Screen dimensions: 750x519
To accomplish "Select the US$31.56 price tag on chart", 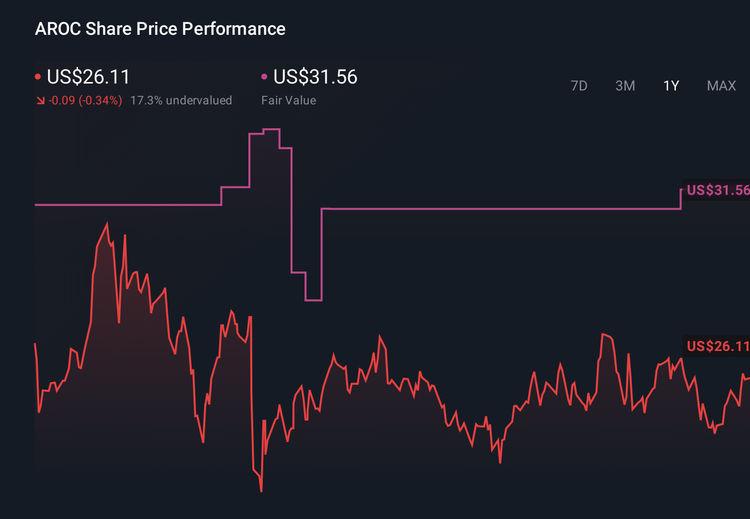I will [717, 190].
